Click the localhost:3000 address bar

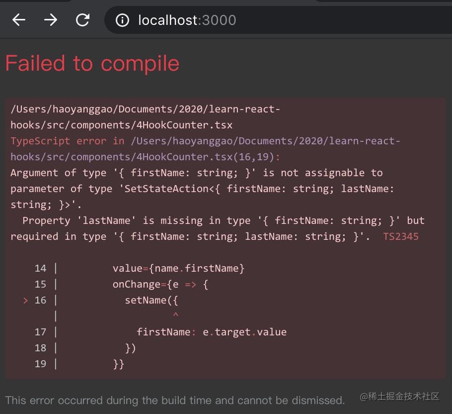point(277,20)
